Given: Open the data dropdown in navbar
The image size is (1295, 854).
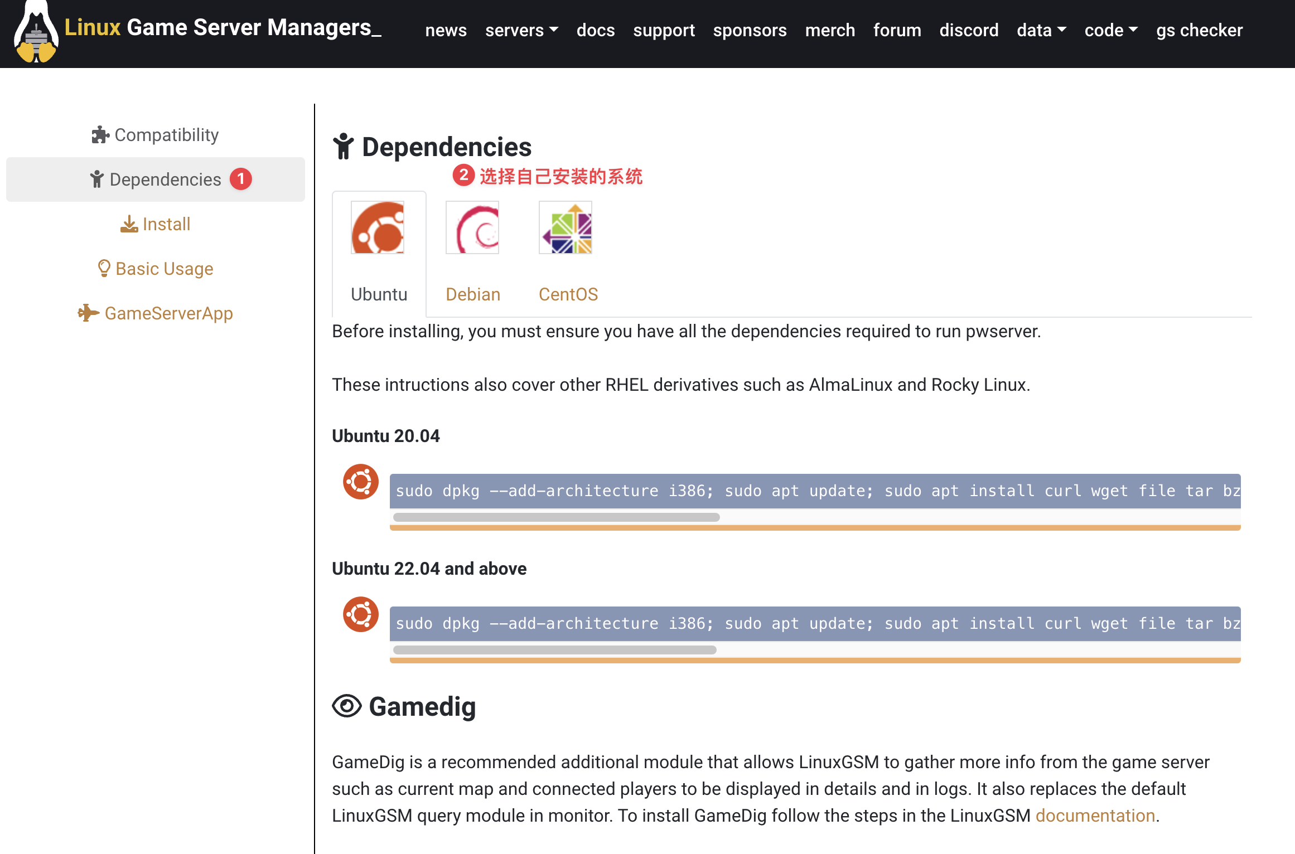Looking at the screenshot, I should click(1041, 30).
